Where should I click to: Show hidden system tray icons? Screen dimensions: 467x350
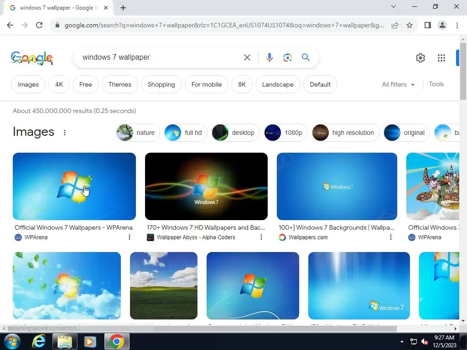click(402, 341)
